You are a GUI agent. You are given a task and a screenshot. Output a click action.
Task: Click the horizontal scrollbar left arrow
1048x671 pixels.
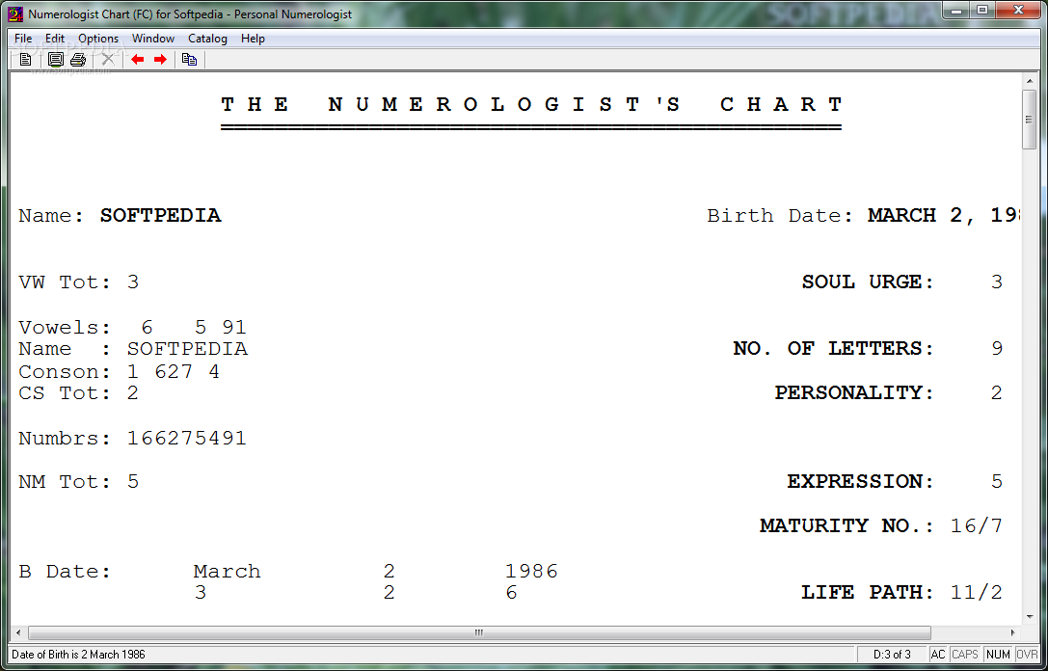(x=18, y=632)
